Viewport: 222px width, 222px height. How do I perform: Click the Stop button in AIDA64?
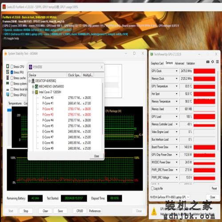[26, 211]
